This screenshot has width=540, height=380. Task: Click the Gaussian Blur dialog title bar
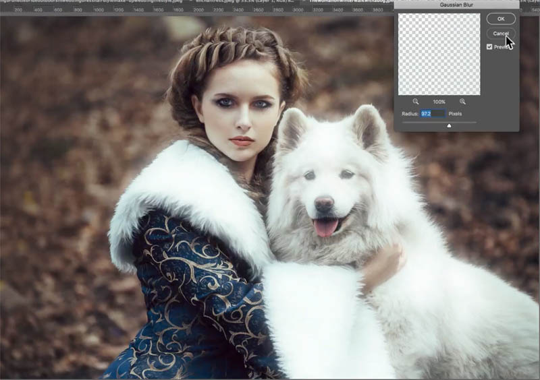[x=456, y=4]
